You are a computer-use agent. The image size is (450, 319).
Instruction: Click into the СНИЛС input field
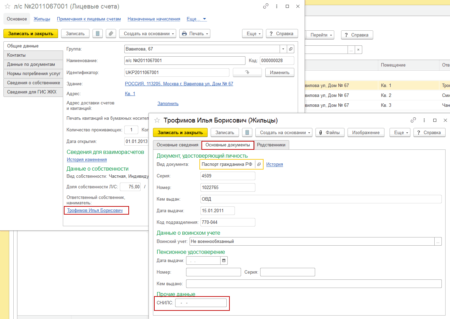[x=201, y=303]
